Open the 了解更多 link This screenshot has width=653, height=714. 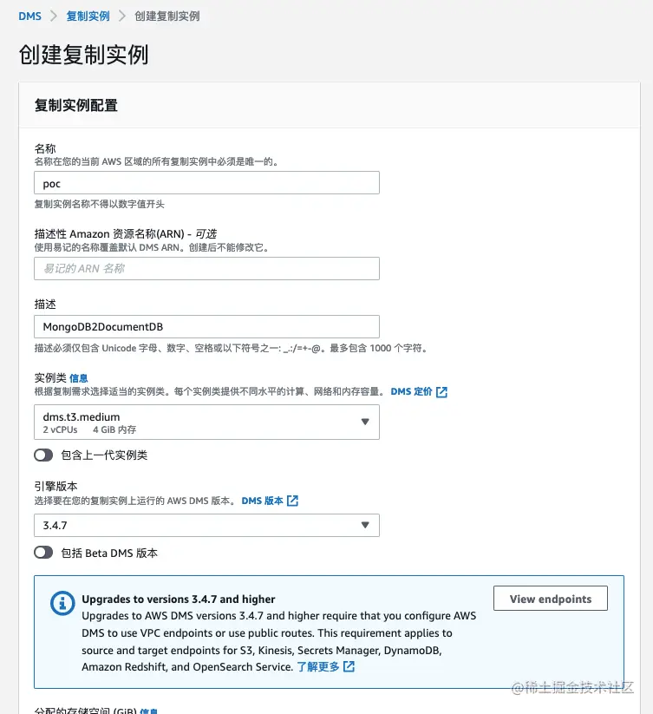(317, 667)
